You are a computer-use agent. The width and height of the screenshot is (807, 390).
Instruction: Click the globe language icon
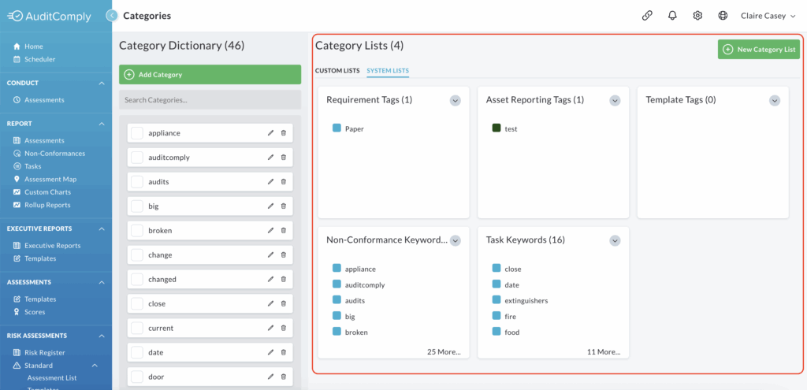click(723, 16)
